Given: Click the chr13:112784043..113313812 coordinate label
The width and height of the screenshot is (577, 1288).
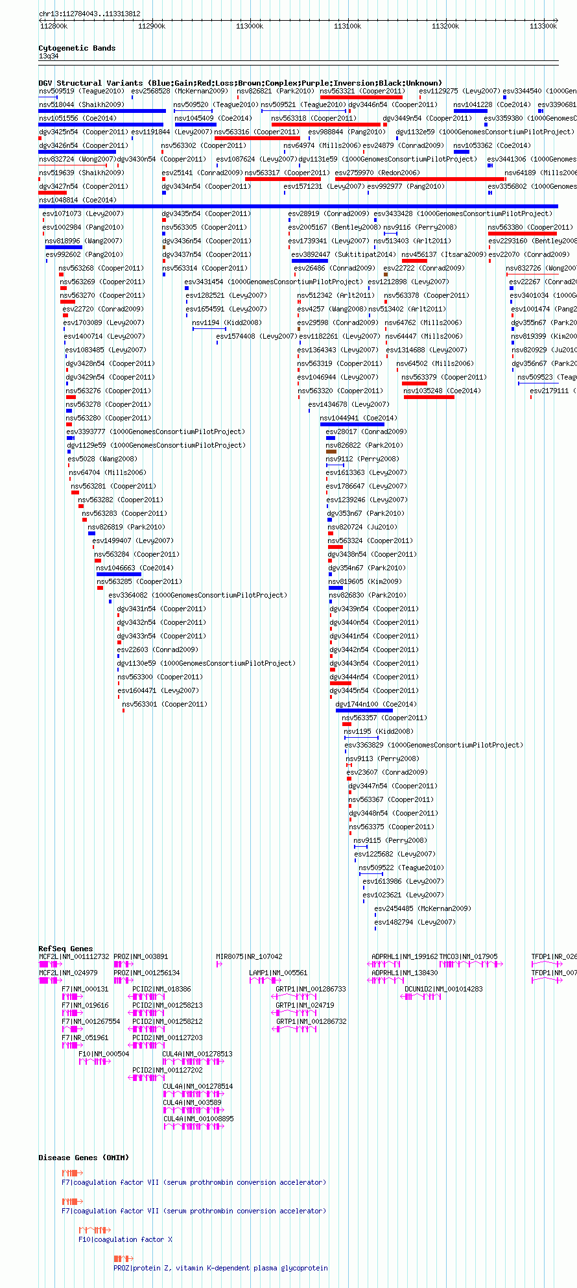Looking at the screenshot, I should coord(89,14).
